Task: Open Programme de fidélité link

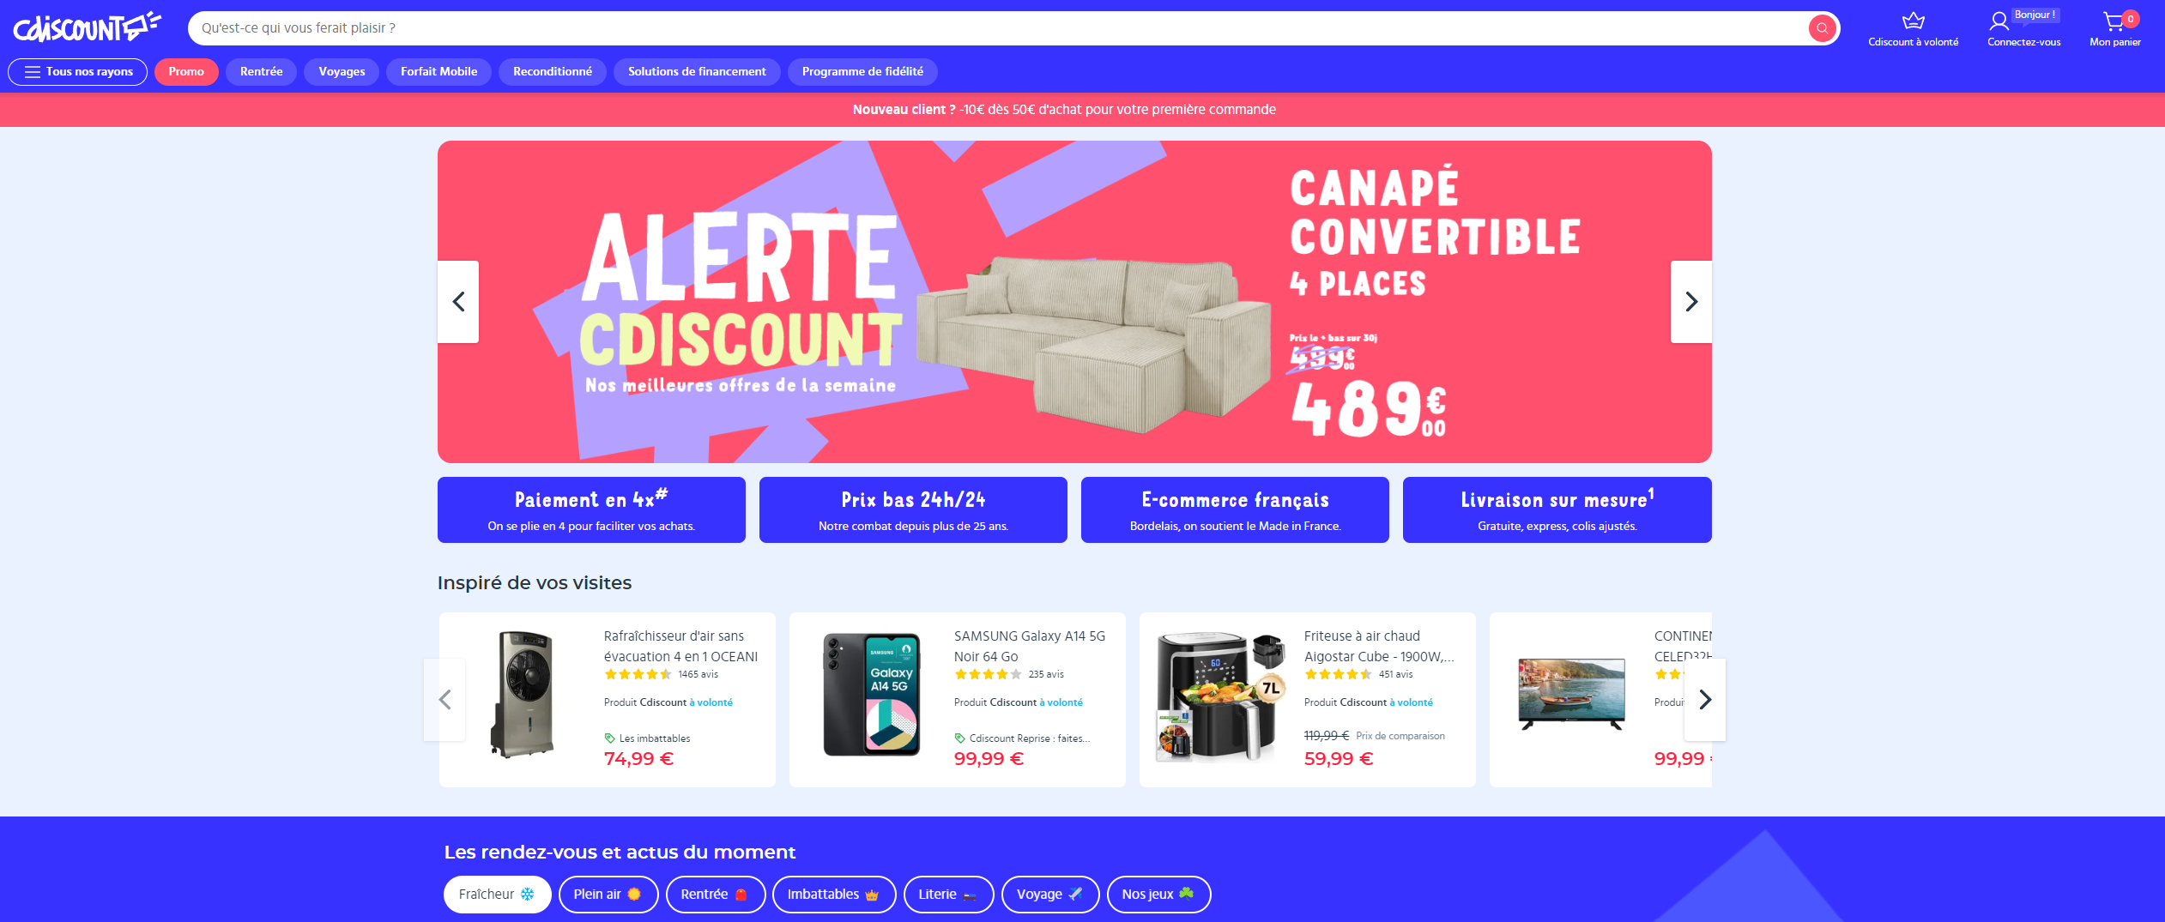Action: 862,72
